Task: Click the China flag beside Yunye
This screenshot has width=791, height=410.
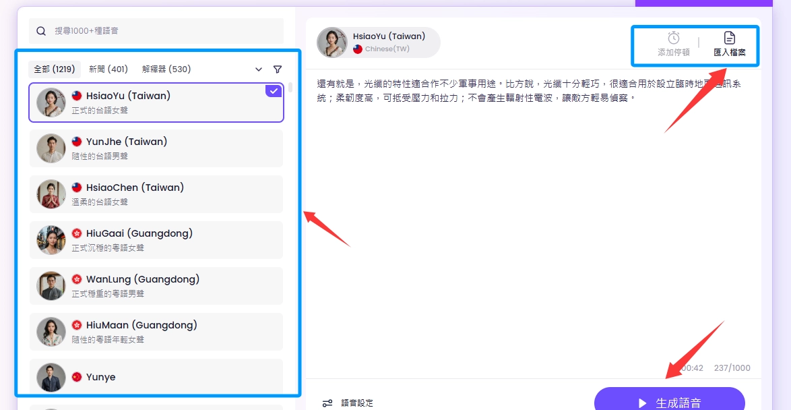Action: 77,377
